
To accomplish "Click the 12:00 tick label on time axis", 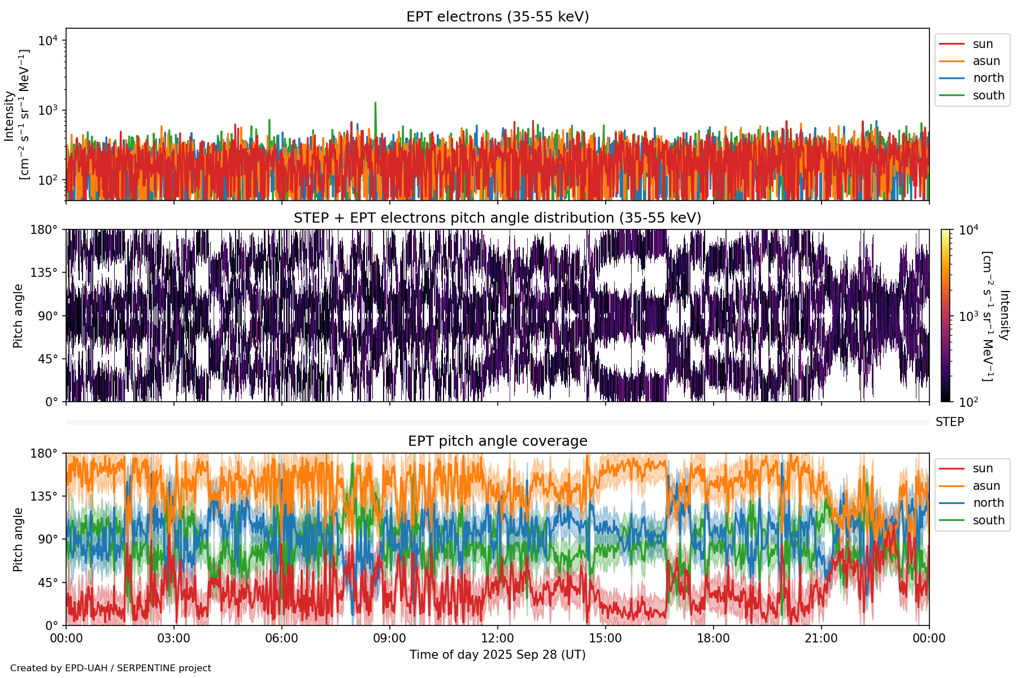I will (497, 638).
